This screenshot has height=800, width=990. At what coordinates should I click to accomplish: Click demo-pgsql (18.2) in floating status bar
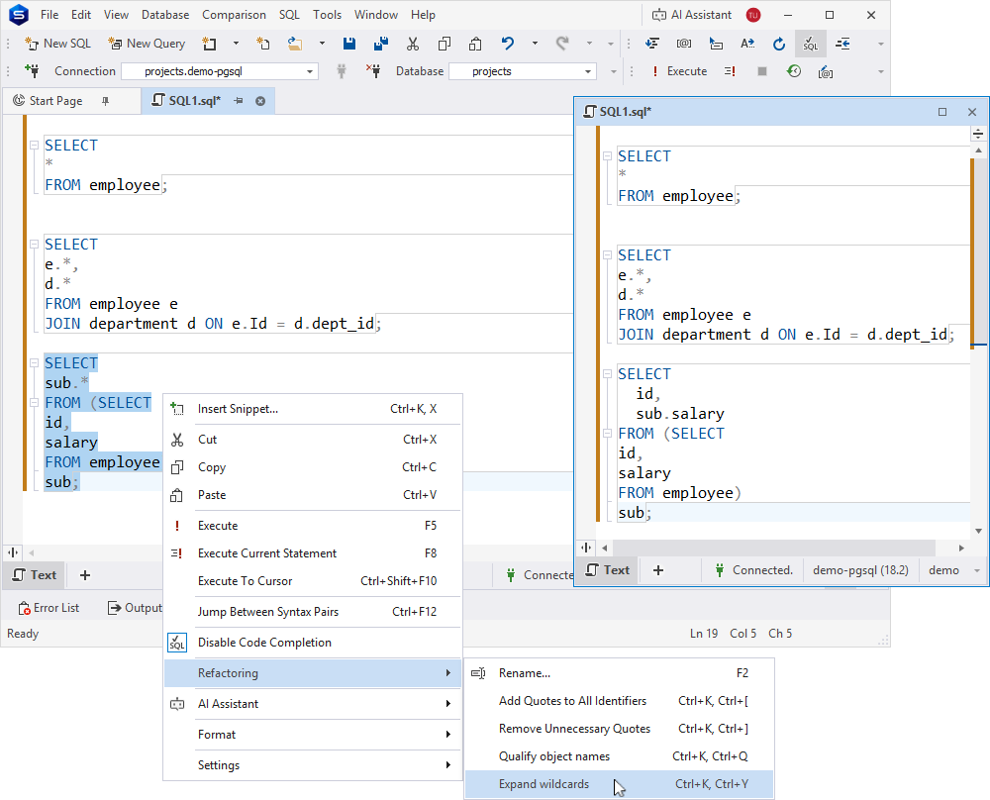pos(860,570)
